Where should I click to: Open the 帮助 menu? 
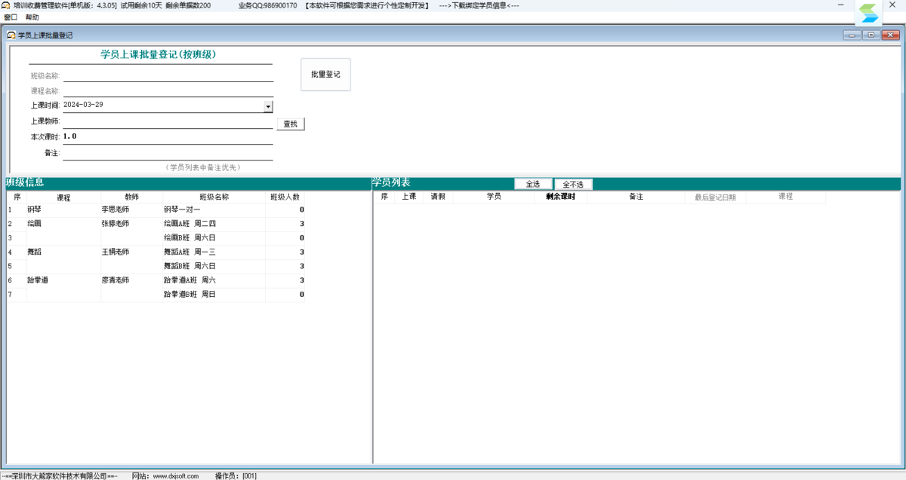(x=32, y=17)
